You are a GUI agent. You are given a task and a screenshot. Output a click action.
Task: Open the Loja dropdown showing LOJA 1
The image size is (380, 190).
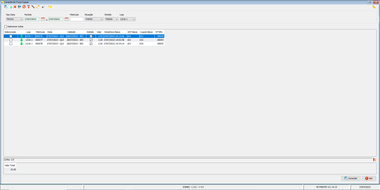(x=127, y=19)
